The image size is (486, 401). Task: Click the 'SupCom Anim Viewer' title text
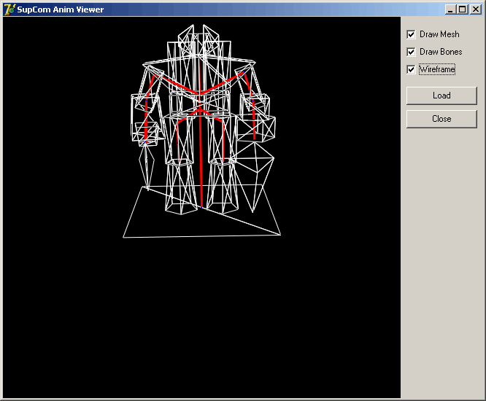pyautogui.click(x=61, y=9)
